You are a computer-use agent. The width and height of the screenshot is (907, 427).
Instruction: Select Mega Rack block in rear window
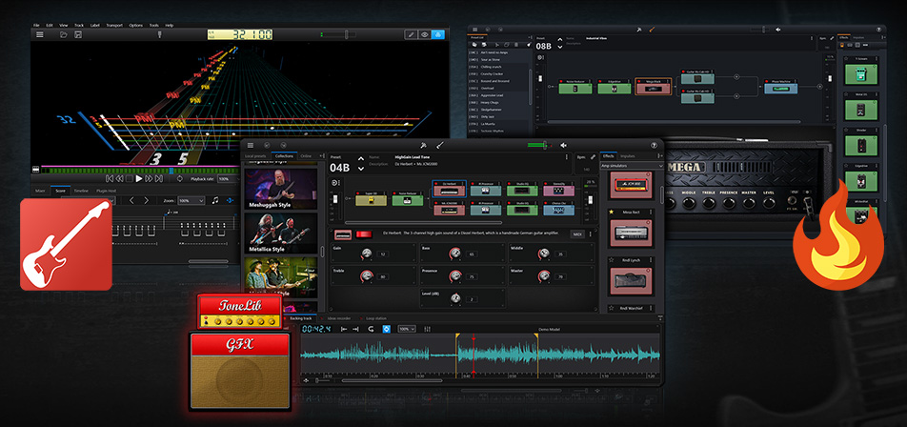click(x=653, y=87)
